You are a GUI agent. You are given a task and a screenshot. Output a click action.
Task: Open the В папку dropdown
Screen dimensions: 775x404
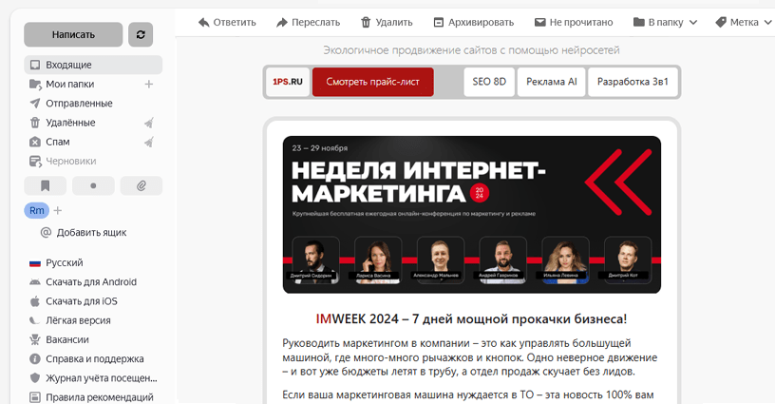tap(665, 22)
